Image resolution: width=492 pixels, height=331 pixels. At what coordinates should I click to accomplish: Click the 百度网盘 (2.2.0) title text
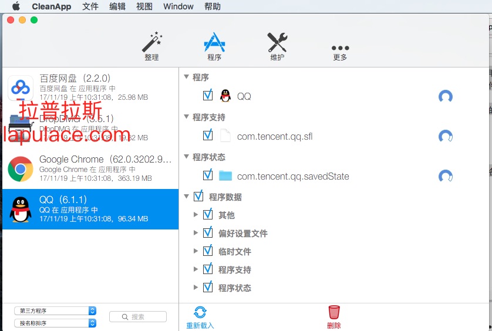coord(75,78)
